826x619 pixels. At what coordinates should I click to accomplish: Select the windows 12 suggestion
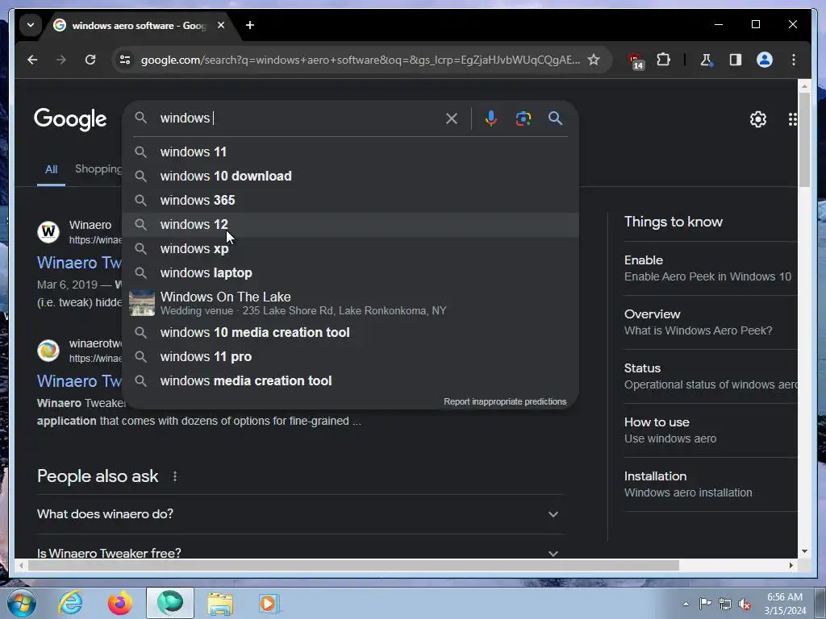(x=350, y=225)
